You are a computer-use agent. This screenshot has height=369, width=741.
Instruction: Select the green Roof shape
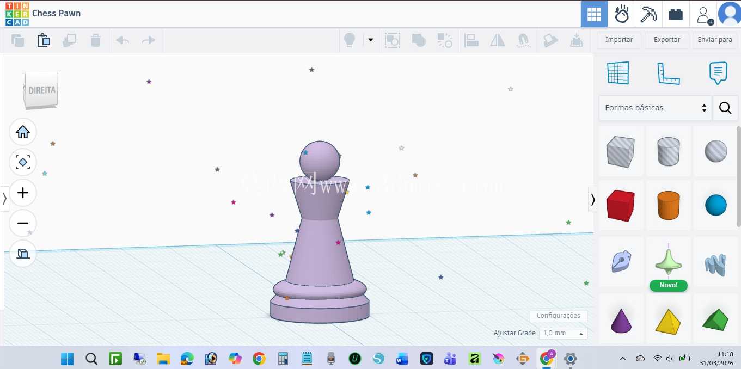[x=715, y=320]
